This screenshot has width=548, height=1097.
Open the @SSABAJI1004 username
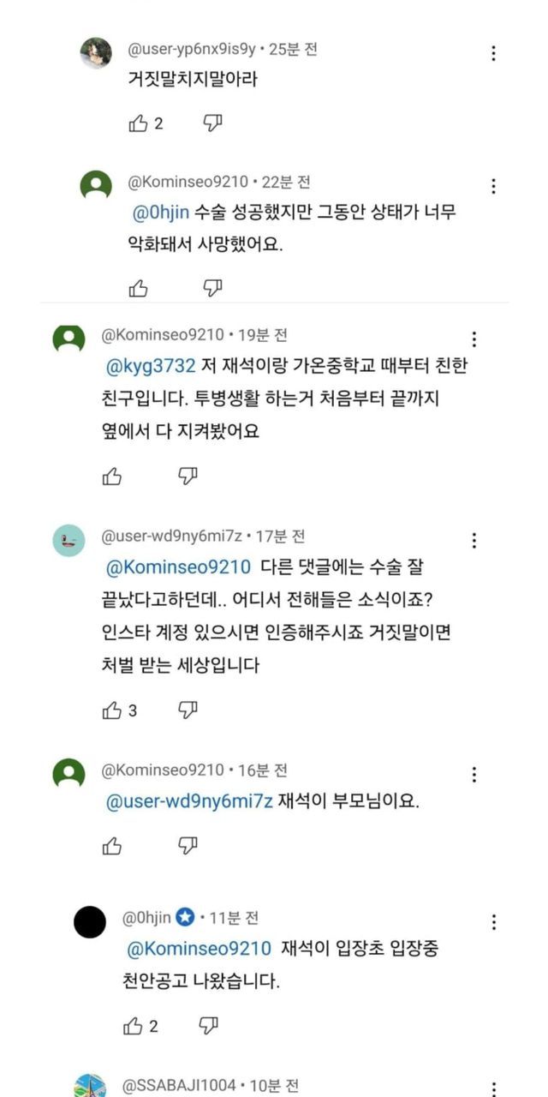point(180,1086)
